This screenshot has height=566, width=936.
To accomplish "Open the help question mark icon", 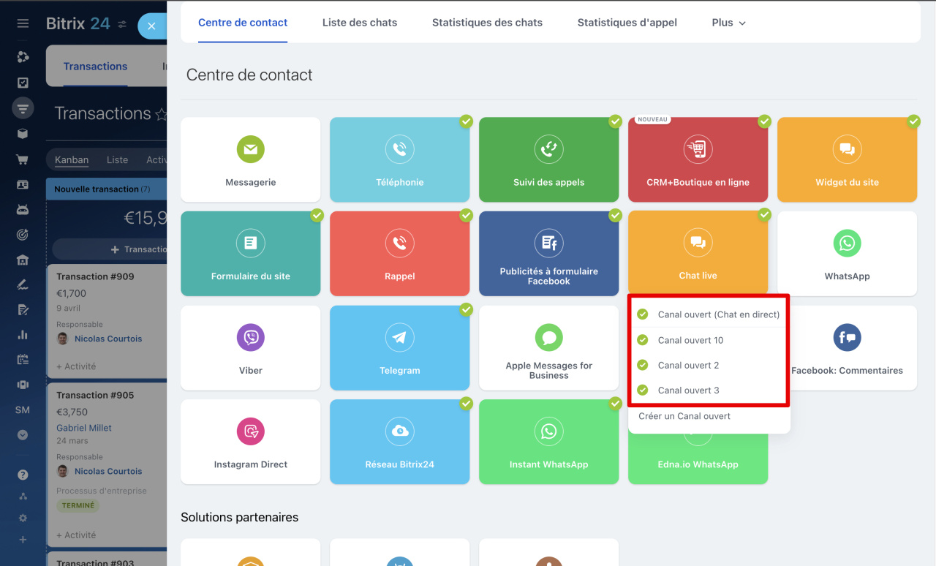I will 23,475.
